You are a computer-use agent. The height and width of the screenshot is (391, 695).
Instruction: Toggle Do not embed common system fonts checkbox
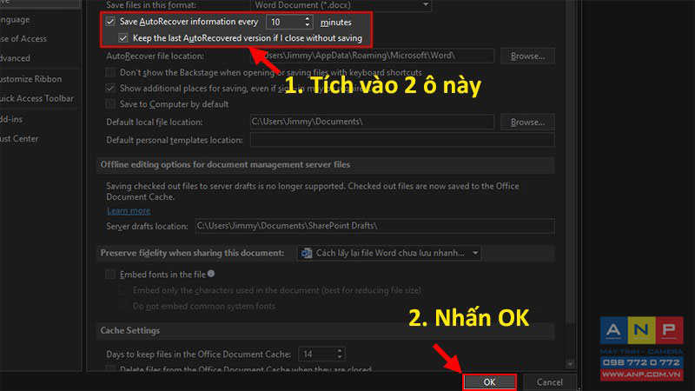123,307
